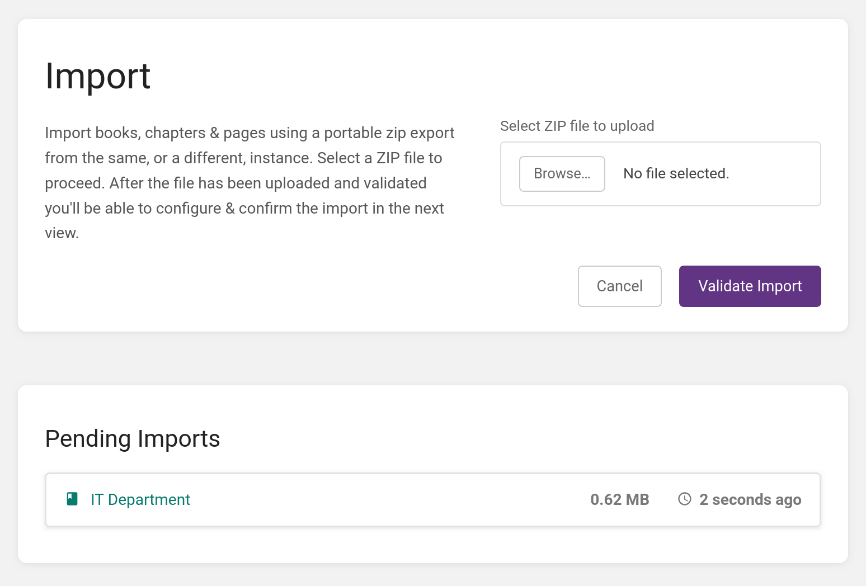The height and width of the screenshot is (586, 866).
Task: Click the book icon beside IT Department
Action: (72, 499)
